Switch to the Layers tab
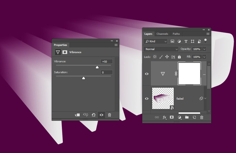This screenshot has height=153, width=236. (x=149, y=34)
